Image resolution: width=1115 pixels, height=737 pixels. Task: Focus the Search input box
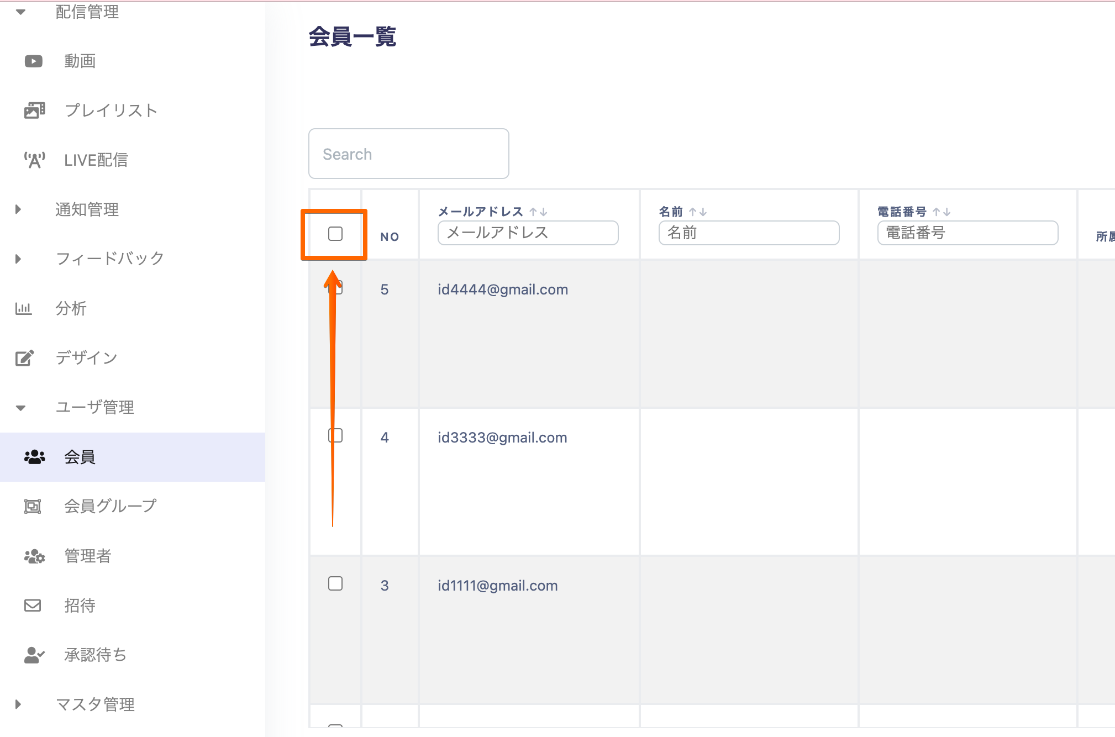tap(409, 154)
